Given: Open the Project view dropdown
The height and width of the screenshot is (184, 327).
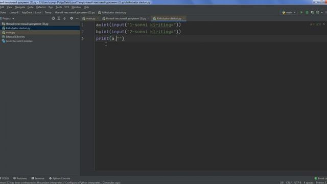Looking at the screenshot, I should click(x=8, y=18).
